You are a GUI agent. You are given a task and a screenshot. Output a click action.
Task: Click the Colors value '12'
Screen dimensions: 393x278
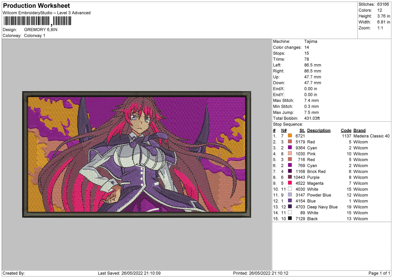[x=380, y=10]
